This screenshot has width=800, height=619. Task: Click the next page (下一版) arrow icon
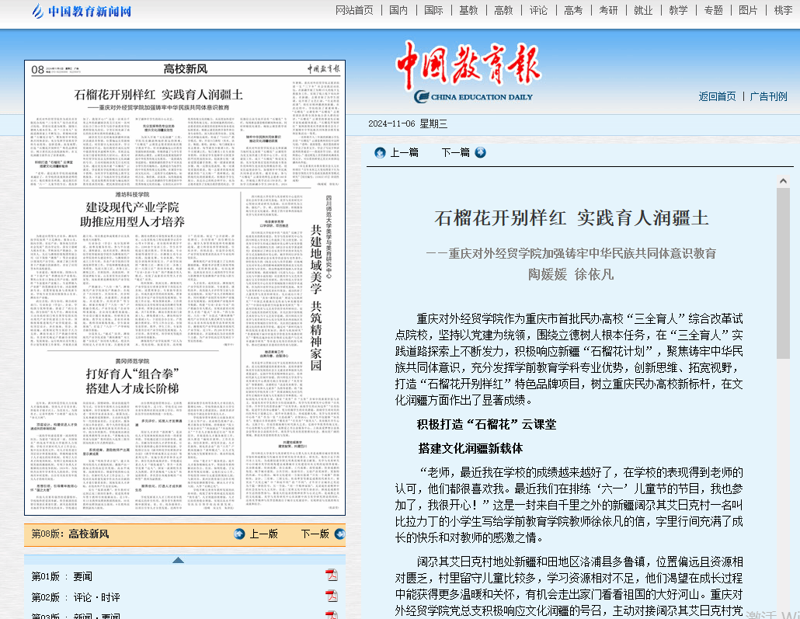point(339,534)
